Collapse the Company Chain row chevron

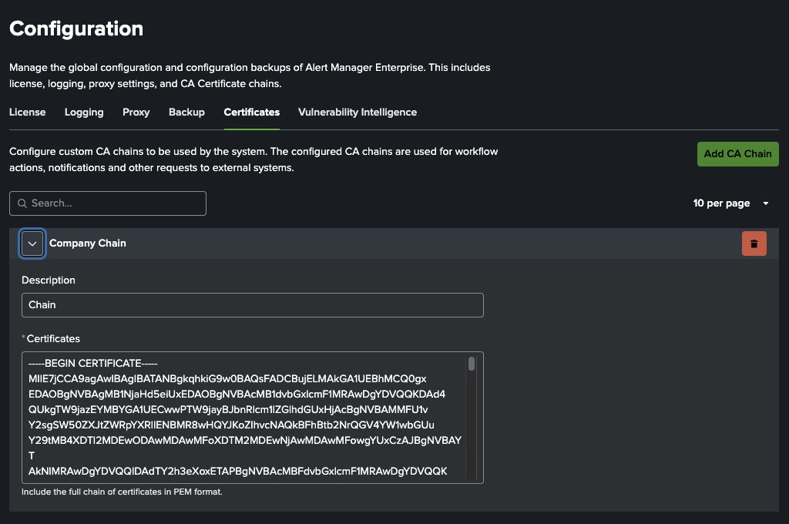32,244
